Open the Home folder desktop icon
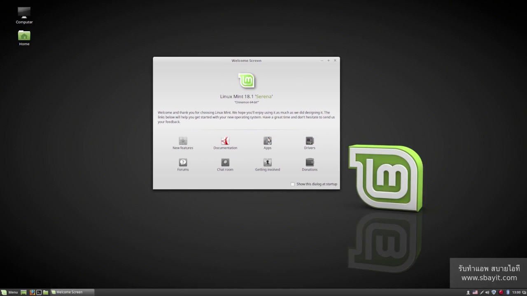This screenshot has height=296, width=527. (x=24, y=38)
